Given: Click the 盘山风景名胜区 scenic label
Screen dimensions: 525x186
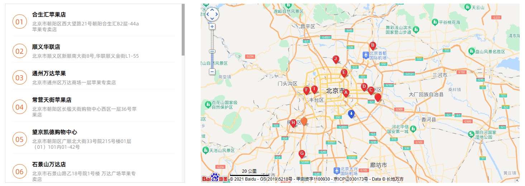Looking at the screenshot, I should (x=490, y=52).
